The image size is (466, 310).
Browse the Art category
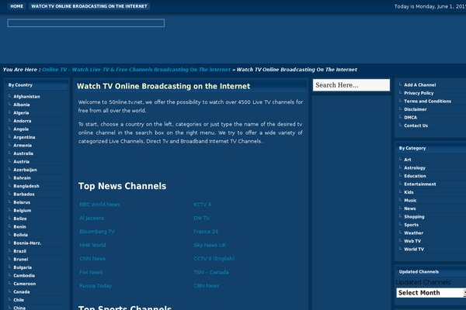click(x=408, y=160)
